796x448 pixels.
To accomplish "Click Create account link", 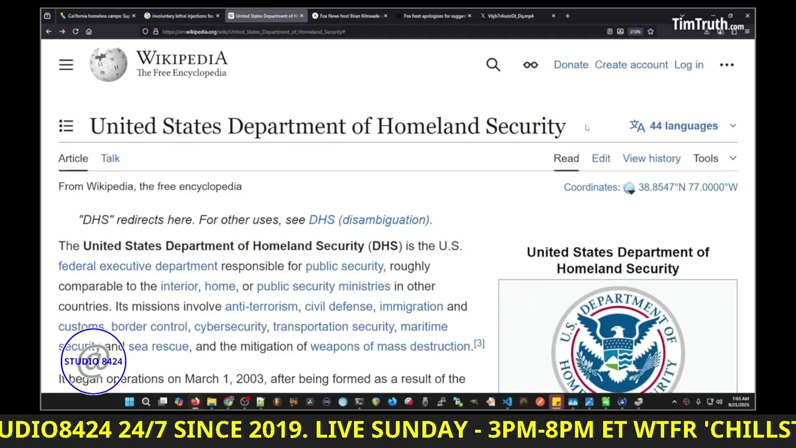I will (631, 65).
